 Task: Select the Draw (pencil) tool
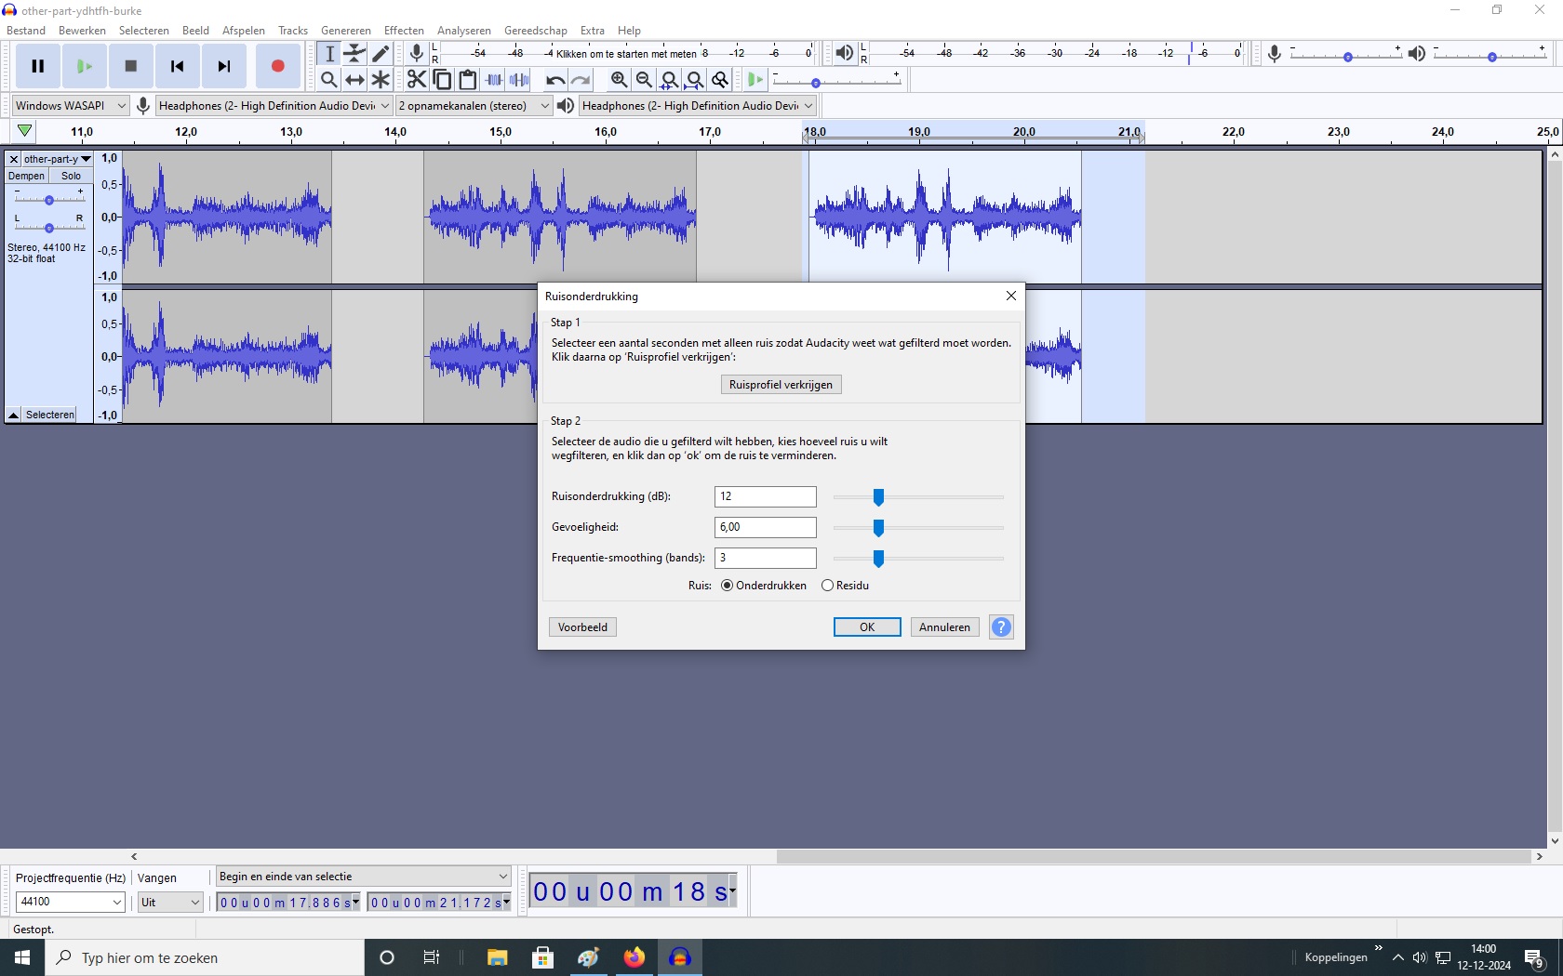pyautogui.click(x=381, y=54)
